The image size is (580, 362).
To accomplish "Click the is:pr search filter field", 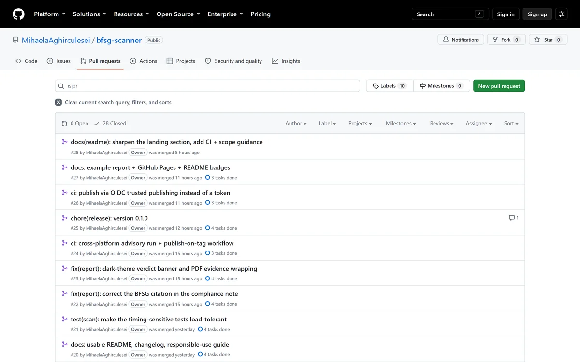I will coord(207,86).
